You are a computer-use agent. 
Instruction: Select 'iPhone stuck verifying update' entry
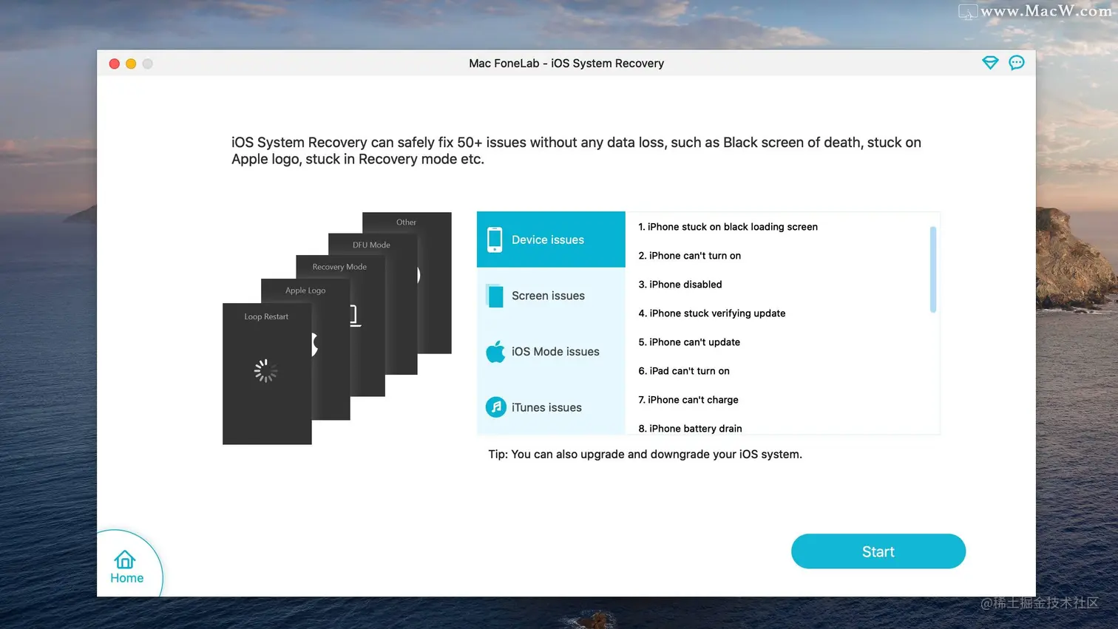[x=712, y=313]
